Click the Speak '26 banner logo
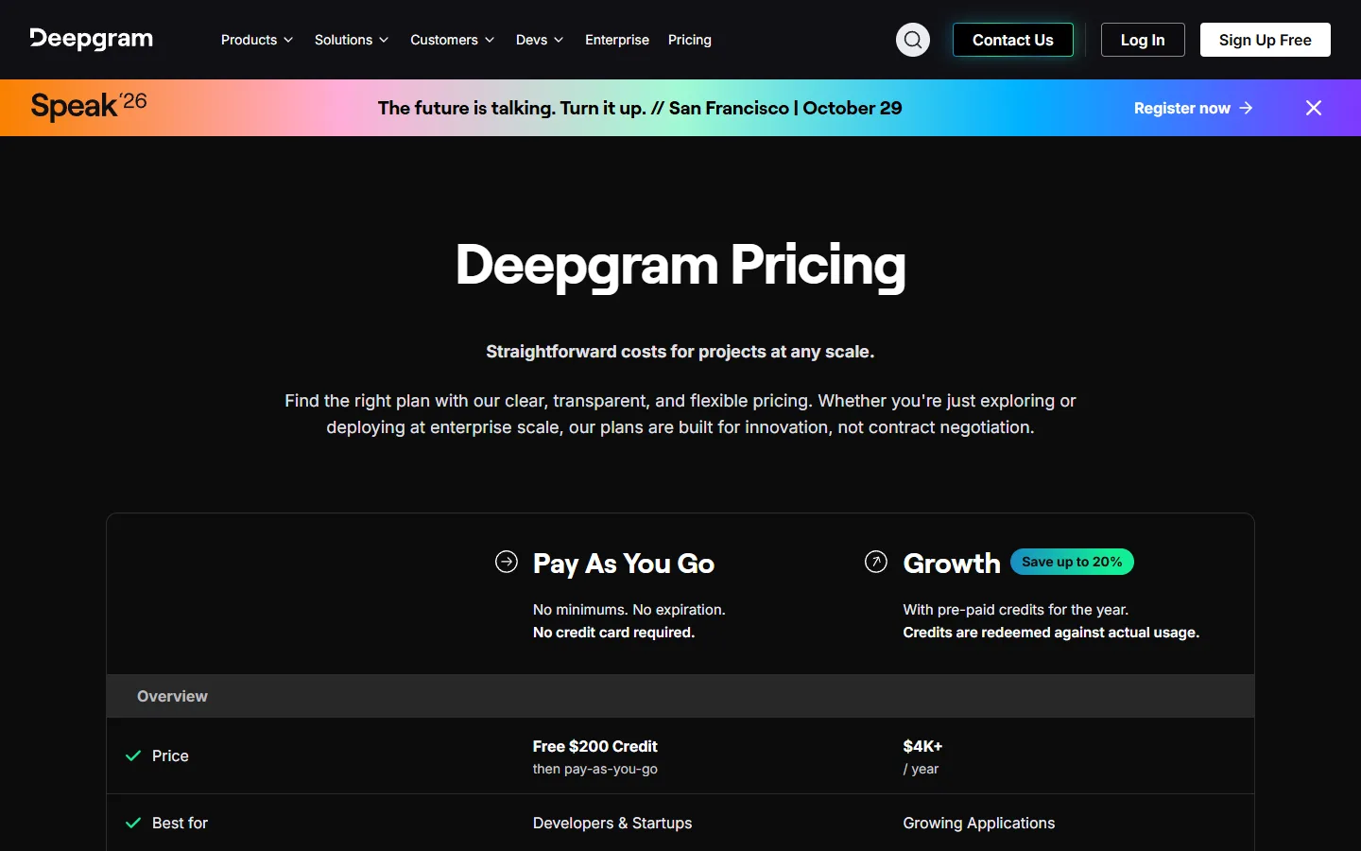The height and width of the screenshot is (851, 1361). tap(89, 106)
